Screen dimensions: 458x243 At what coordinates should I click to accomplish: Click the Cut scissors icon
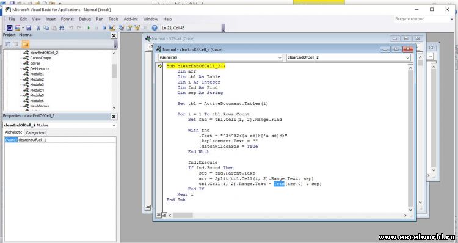38,27
